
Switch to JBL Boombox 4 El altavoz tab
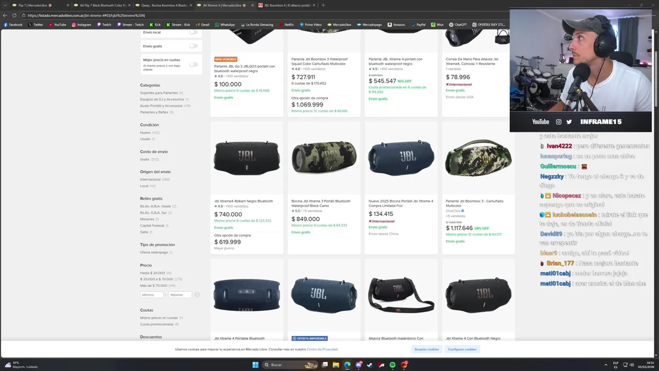click(x=287, y=5)
